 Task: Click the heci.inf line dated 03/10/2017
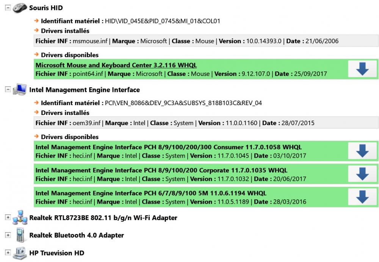[171, 156]
